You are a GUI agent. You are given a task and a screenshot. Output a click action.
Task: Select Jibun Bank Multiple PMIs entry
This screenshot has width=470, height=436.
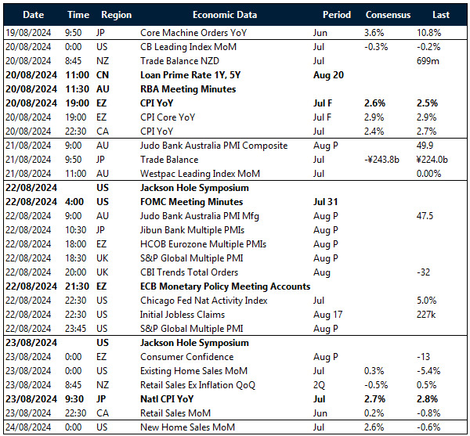pyautogui.click(x=192, y=229)
